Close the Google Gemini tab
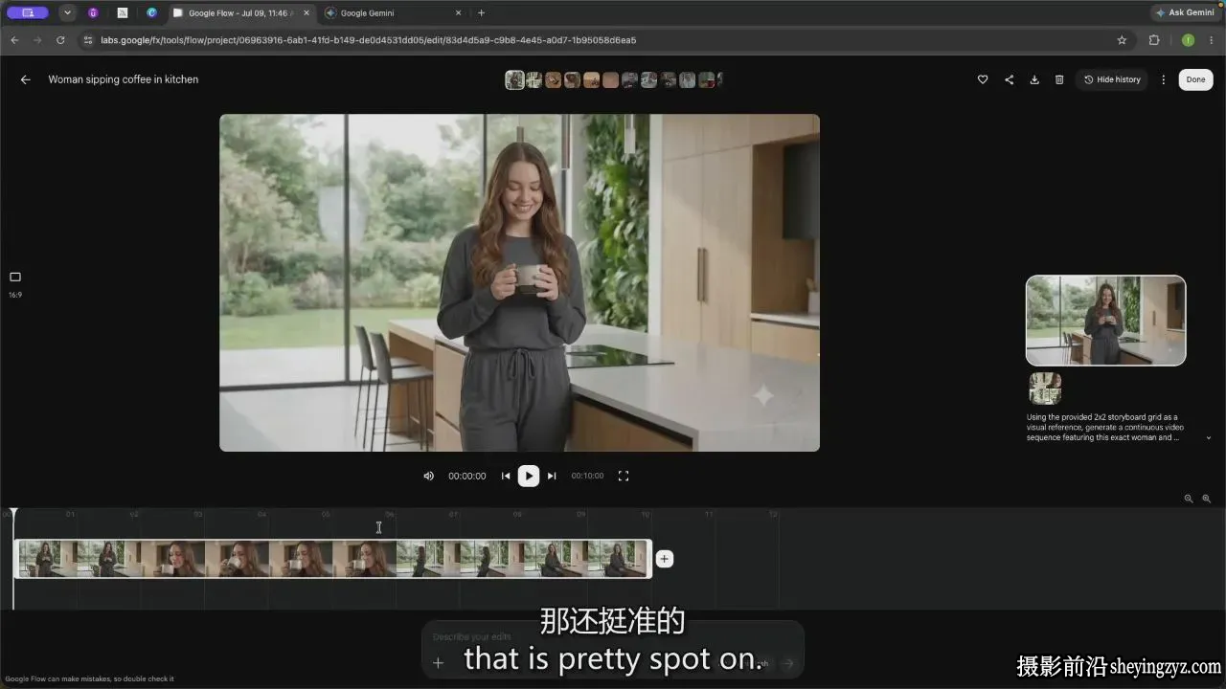 458,13
